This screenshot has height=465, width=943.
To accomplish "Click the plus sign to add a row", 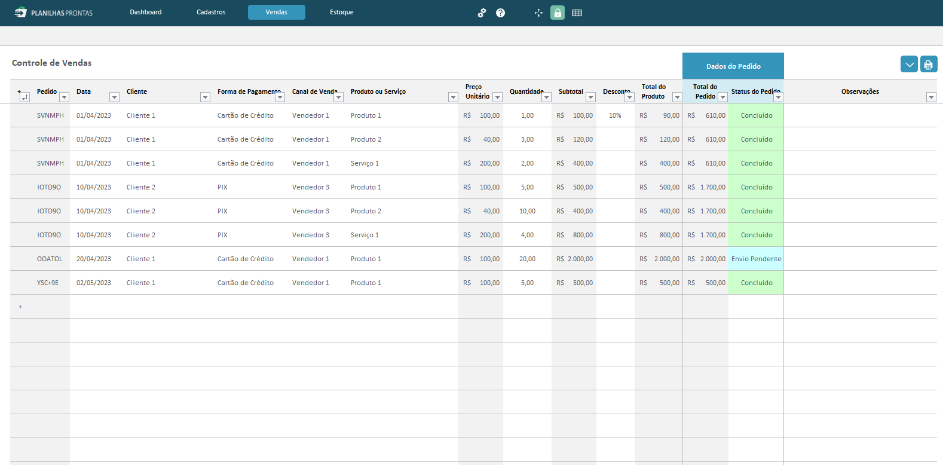I will tap(20, 307).
